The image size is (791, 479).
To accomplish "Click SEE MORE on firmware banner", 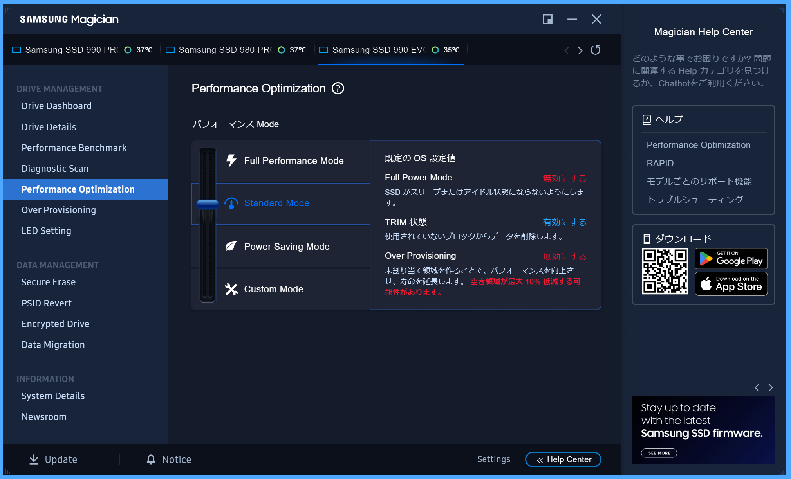I will [659, 453].
